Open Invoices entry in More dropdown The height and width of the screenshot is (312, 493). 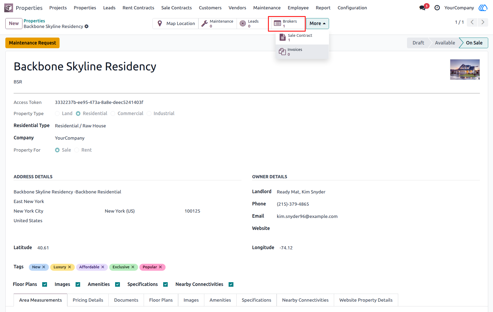pos(302,52)
